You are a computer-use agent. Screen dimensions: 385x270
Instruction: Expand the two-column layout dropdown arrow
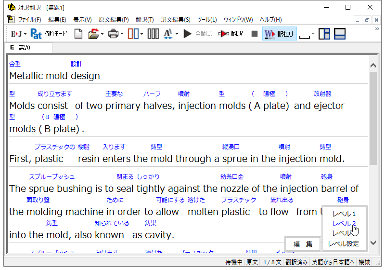coord(141,34)
